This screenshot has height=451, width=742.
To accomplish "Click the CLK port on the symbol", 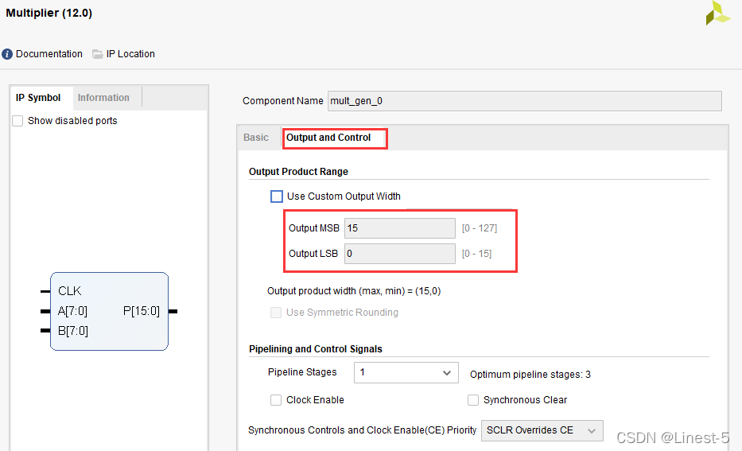I will (x=69, y=290).
